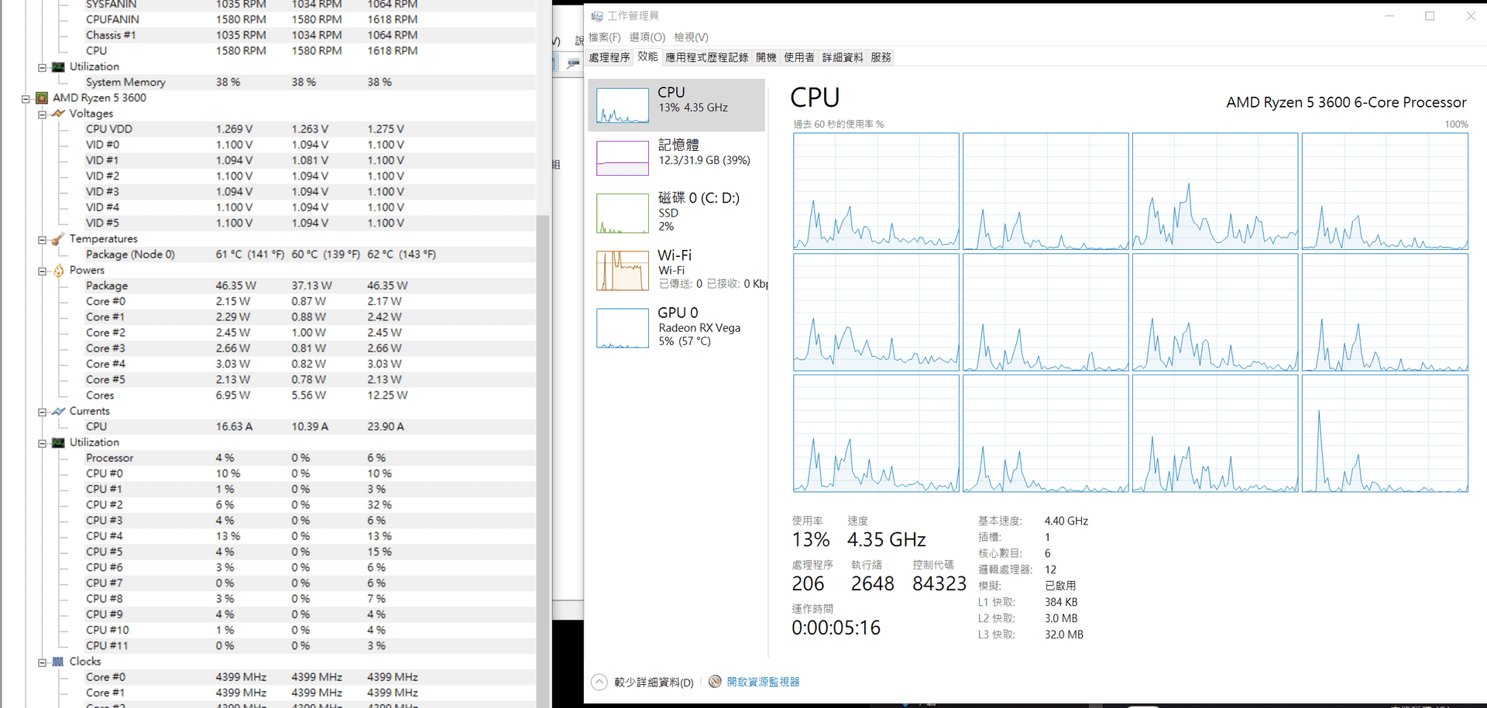This screenshot has height=708, width=1487.
Task: Collapse the AMD Ryzen 5 3600 node
Action: [x=26, y=98]
